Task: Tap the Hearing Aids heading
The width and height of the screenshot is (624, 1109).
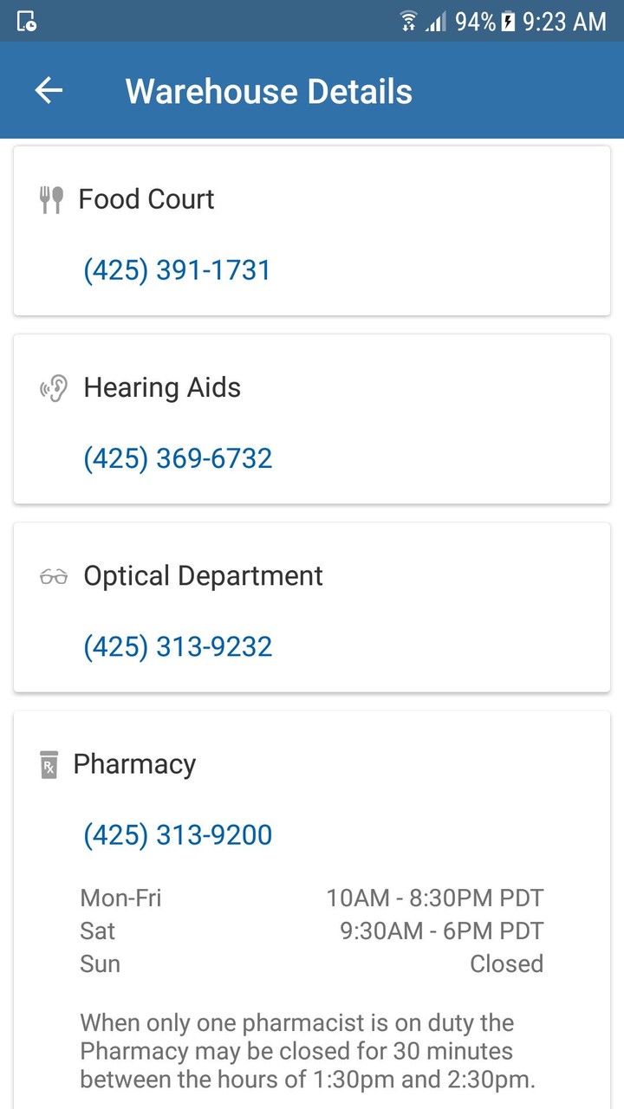Action: [x=162, y=387]
